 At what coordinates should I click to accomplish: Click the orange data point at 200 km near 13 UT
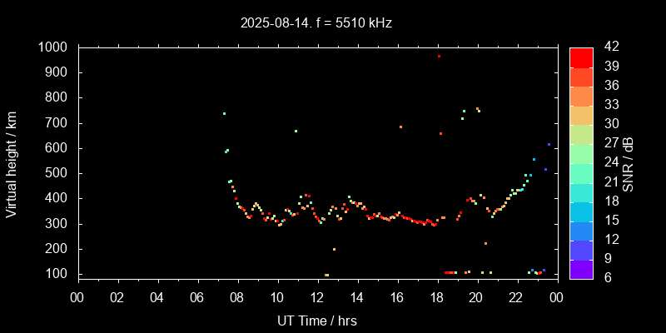pos(334,249)
